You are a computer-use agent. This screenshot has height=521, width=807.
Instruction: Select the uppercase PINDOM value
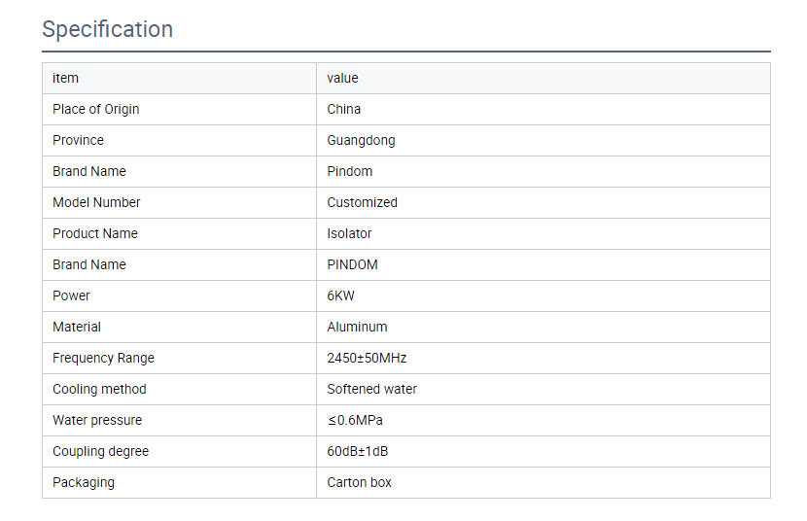click(x=352, y=264)
